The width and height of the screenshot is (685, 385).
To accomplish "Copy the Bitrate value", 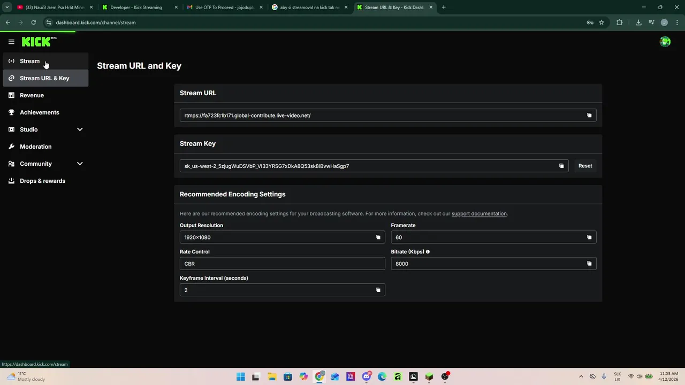I will pos(589,264).
